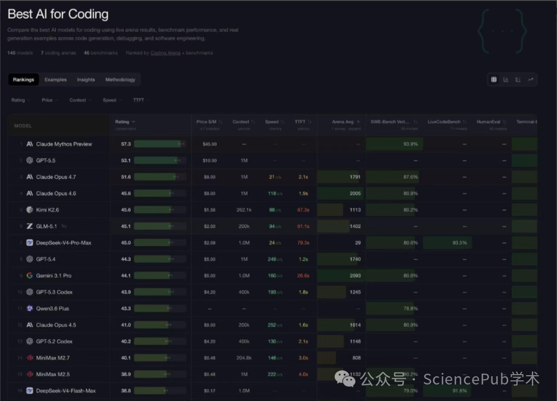Click Anthropic logo beside Claude Opus 4.6

pyautogui.click(x=30, y=194)
